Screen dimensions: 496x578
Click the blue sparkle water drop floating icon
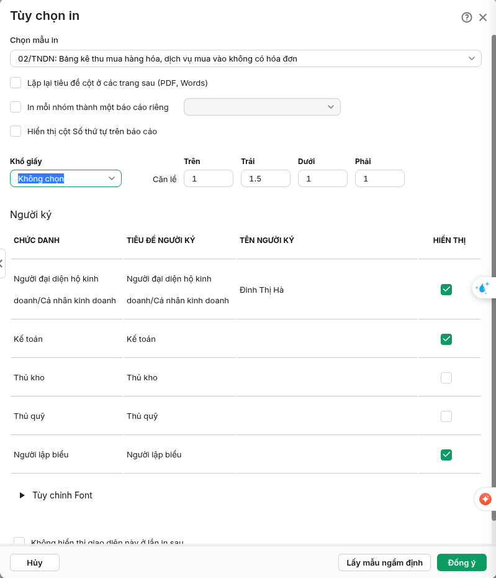[x=482, y=288]
